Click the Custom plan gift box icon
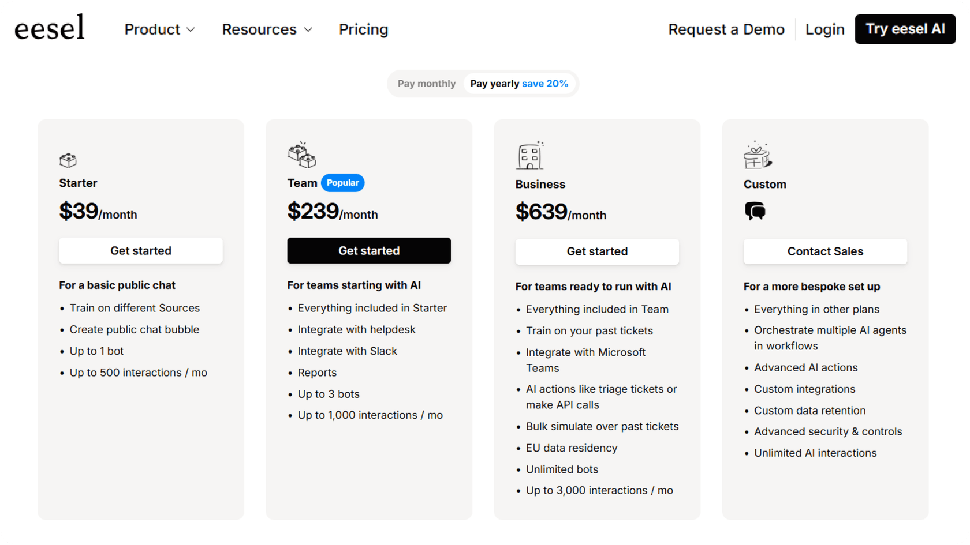970x545 pixels. click(x=758, y=156)
